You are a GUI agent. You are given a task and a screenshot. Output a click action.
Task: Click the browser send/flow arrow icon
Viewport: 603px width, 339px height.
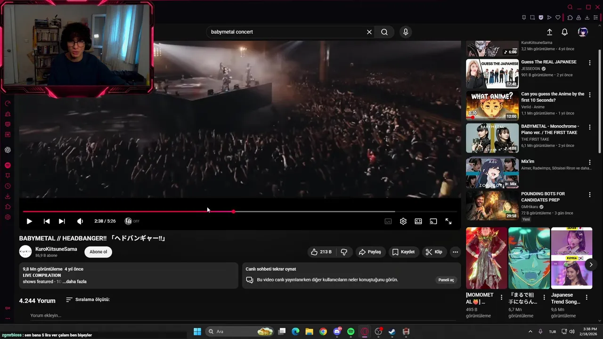549,18
